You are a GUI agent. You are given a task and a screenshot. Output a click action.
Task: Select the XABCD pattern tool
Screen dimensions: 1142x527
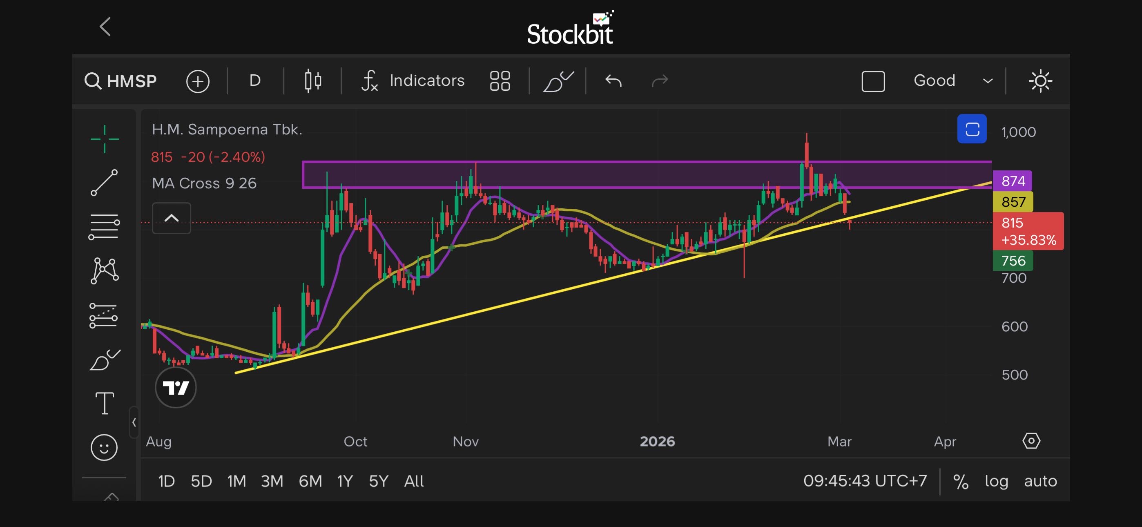[105, 270]
